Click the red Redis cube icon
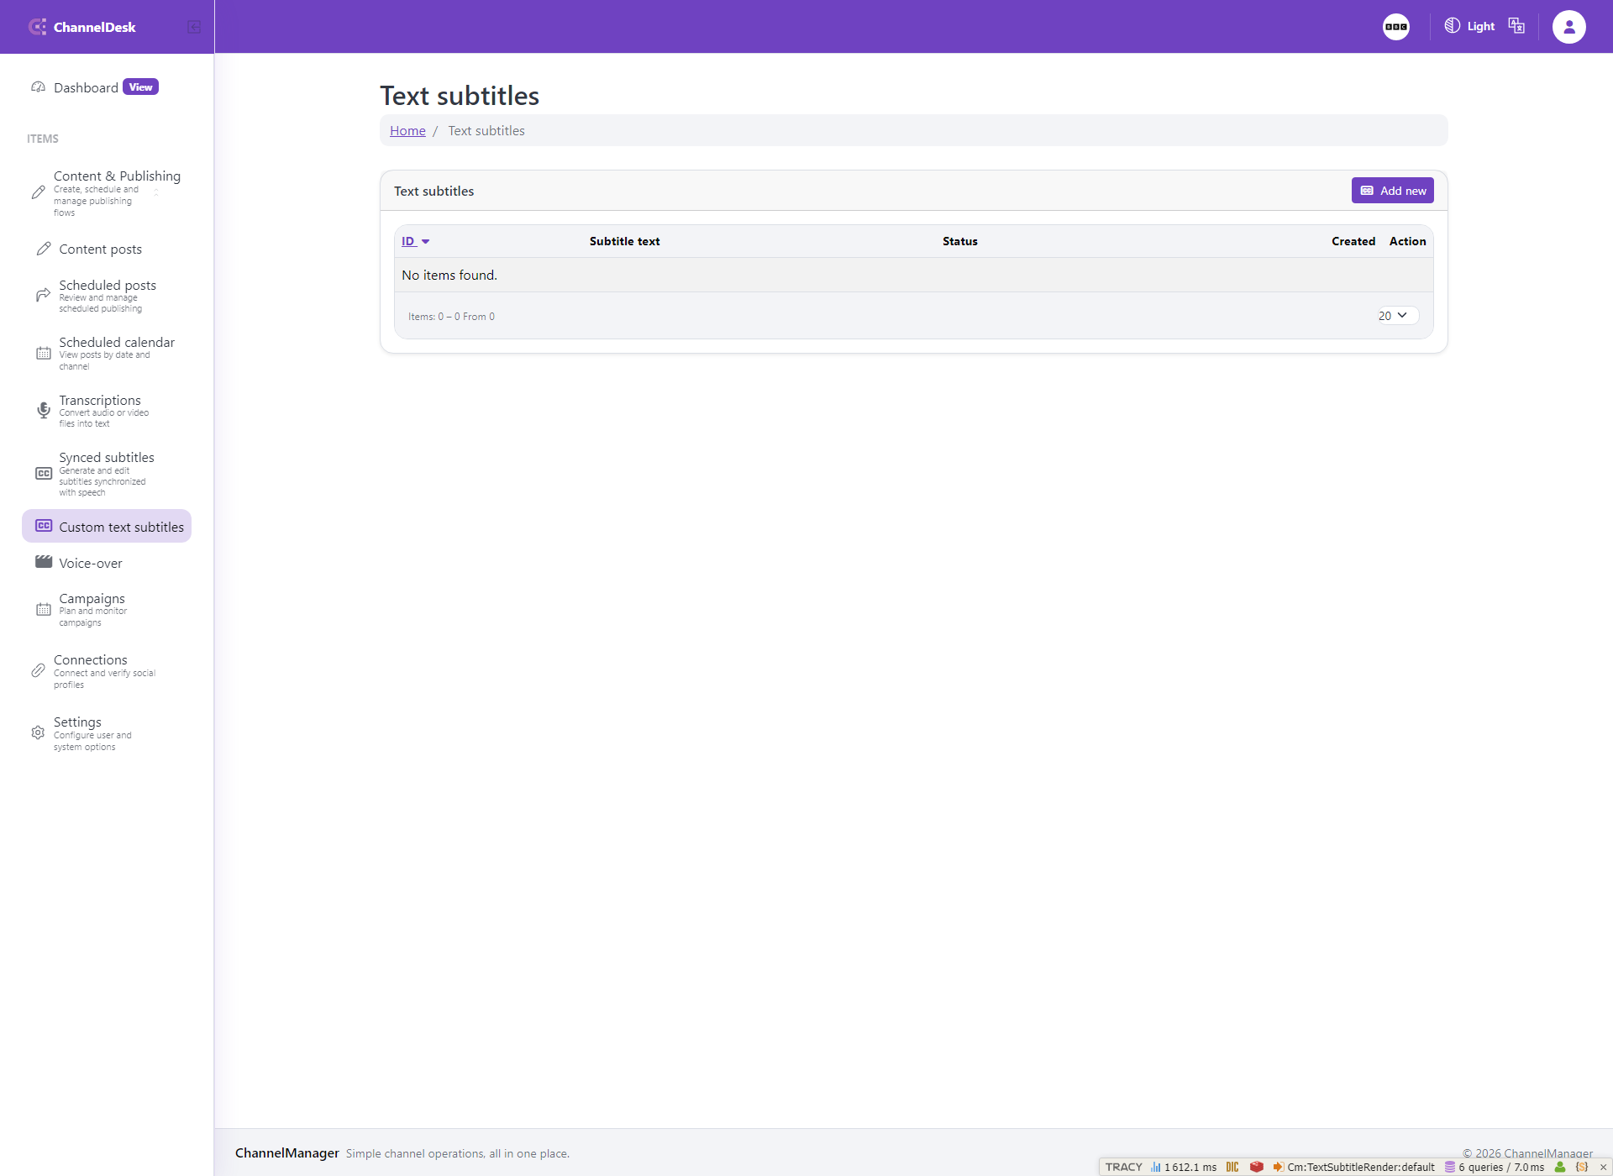Screen dimensions: 1613x1176 click(x=1257, y=1167)
